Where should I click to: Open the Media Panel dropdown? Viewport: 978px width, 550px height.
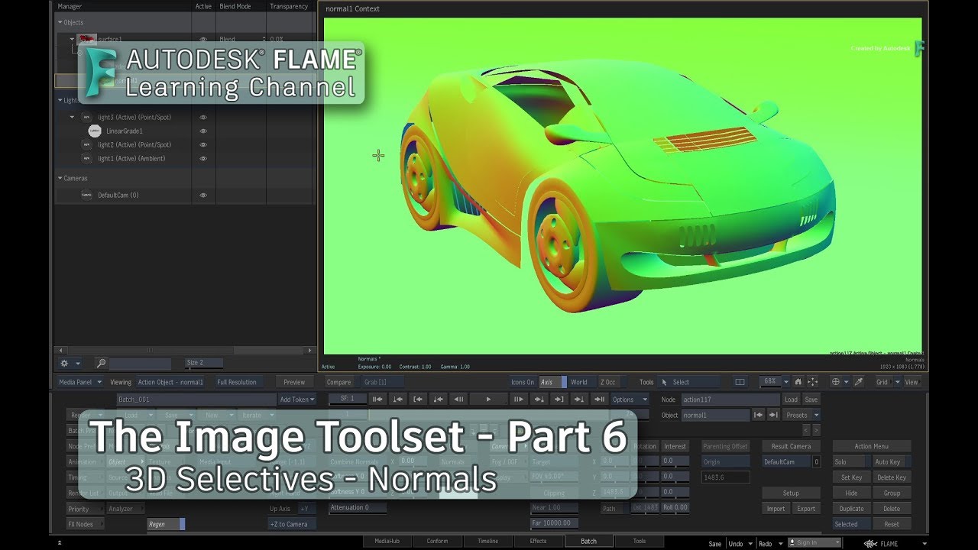(x=79, y=382)
